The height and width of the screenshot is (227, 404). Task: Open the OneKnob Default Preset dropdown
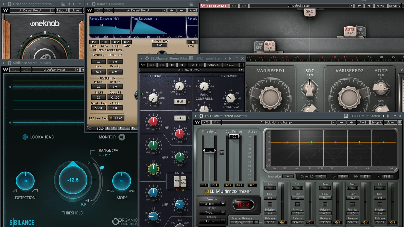click(32, 10)
